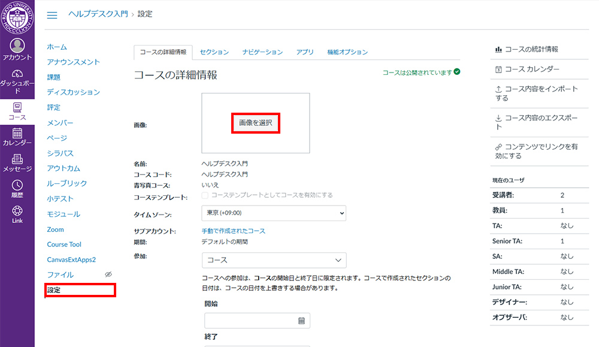599x347 pixels.
Task: Click the Rikkyo University logo
Action: pyautogui.click(x=17, y=17)
